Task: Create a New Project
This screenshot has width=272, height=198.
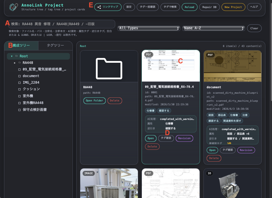Action: pos(233,7)
